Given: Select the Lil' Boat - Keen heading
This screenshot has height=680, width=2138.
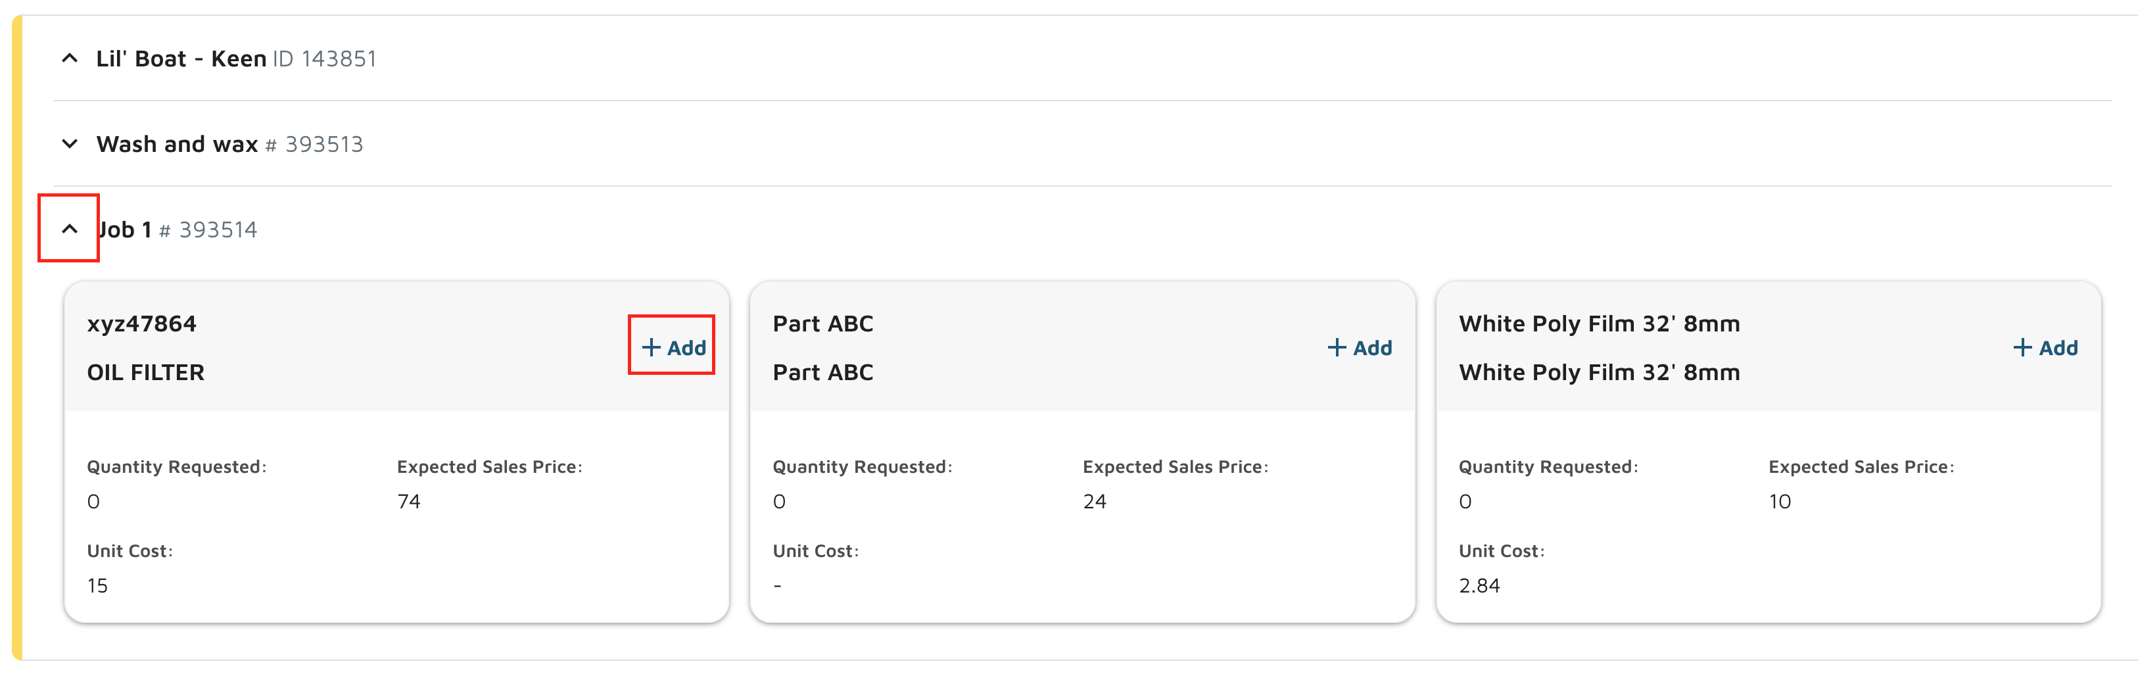Looking at the screenshot, I should 181,59.
